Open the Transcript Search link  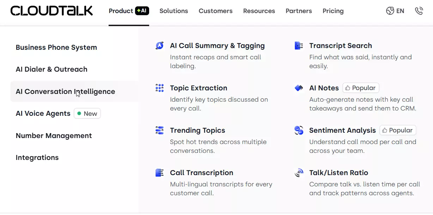coord(341,46)
